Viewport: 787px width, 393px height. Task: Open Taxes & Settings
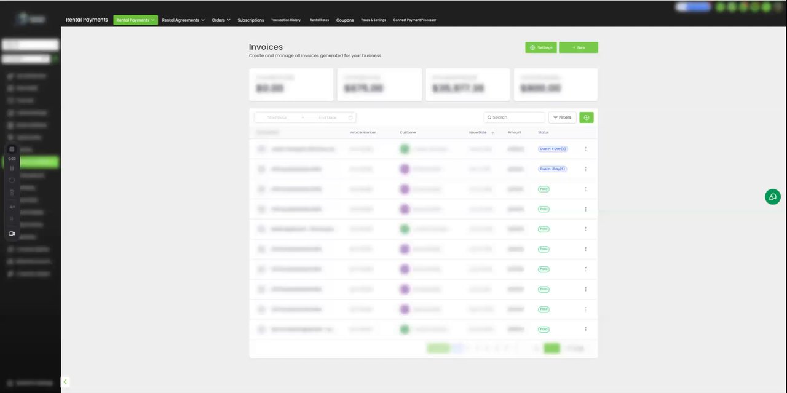coord(373,20)
